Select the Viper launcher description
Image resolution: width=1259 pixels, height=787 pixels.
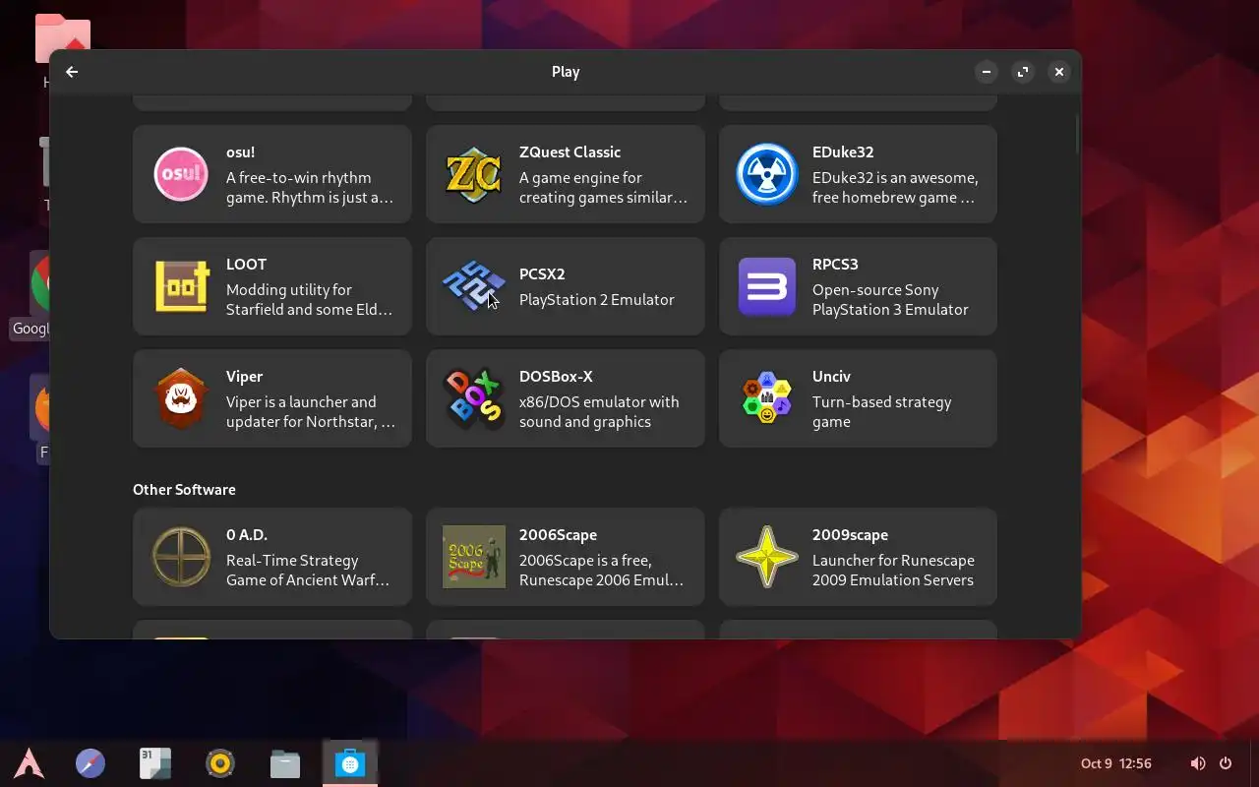click(x=311, y=412)
